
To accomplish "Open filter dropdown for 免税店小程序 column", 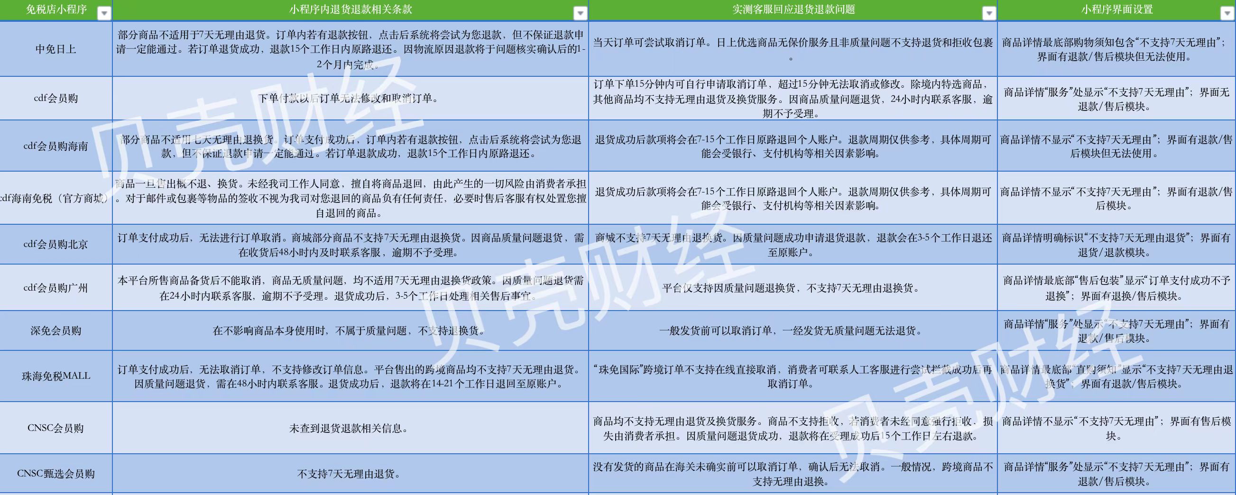I will click(104, 13).
